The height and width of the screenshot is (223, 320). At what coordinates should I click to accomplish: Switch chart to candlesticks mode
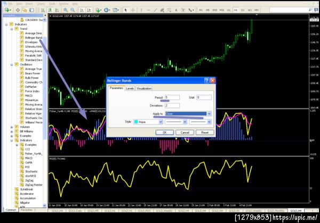tap(50, 10)
